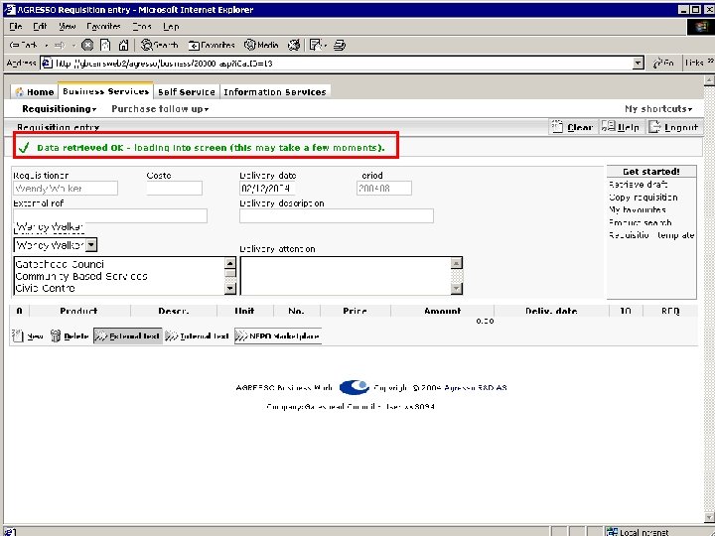Click Copy requisition link
The height and width of the screenshot is (536, 715).
643,198
